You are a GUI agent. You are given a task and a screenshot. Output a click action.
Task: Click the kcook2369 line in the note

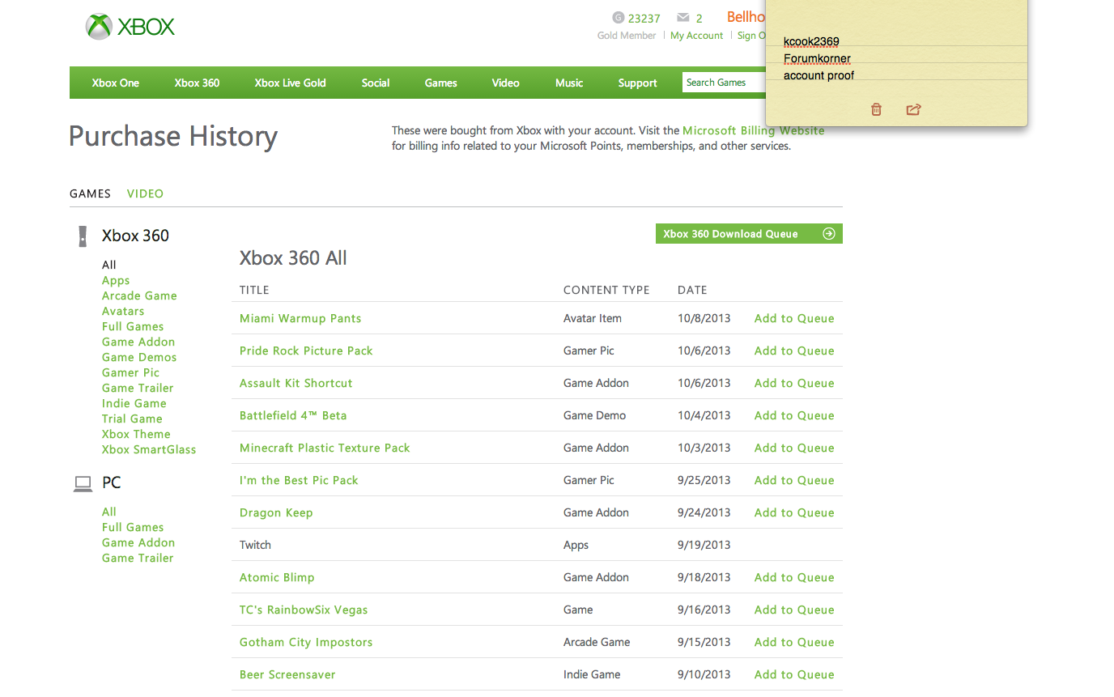(x=811, y=41)
